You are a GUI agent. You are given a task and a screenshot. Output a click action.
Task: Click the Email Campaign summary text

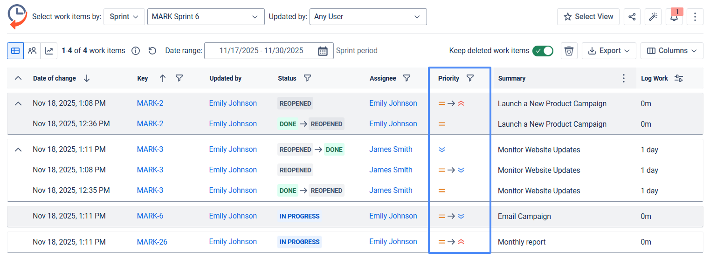point(524,217)
